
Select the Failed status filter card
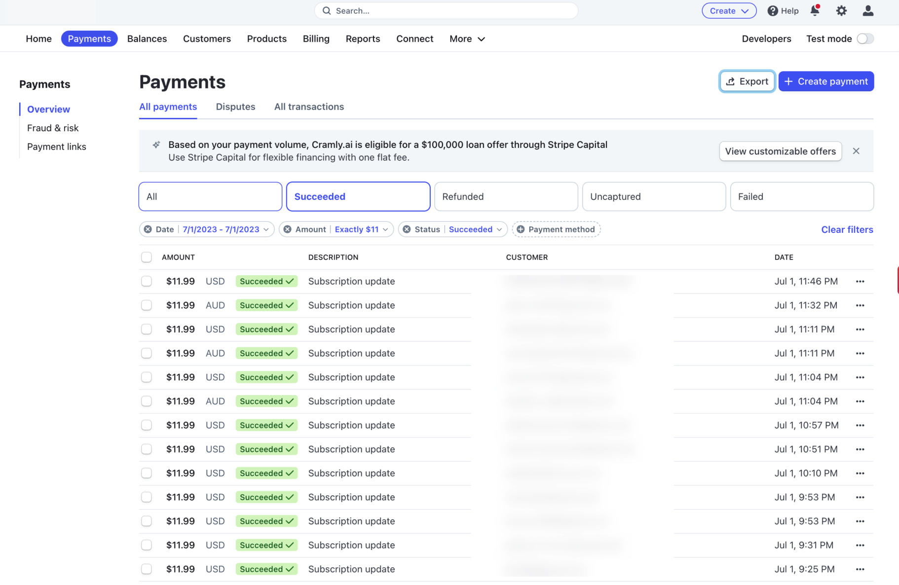click(x=802, y=196)
